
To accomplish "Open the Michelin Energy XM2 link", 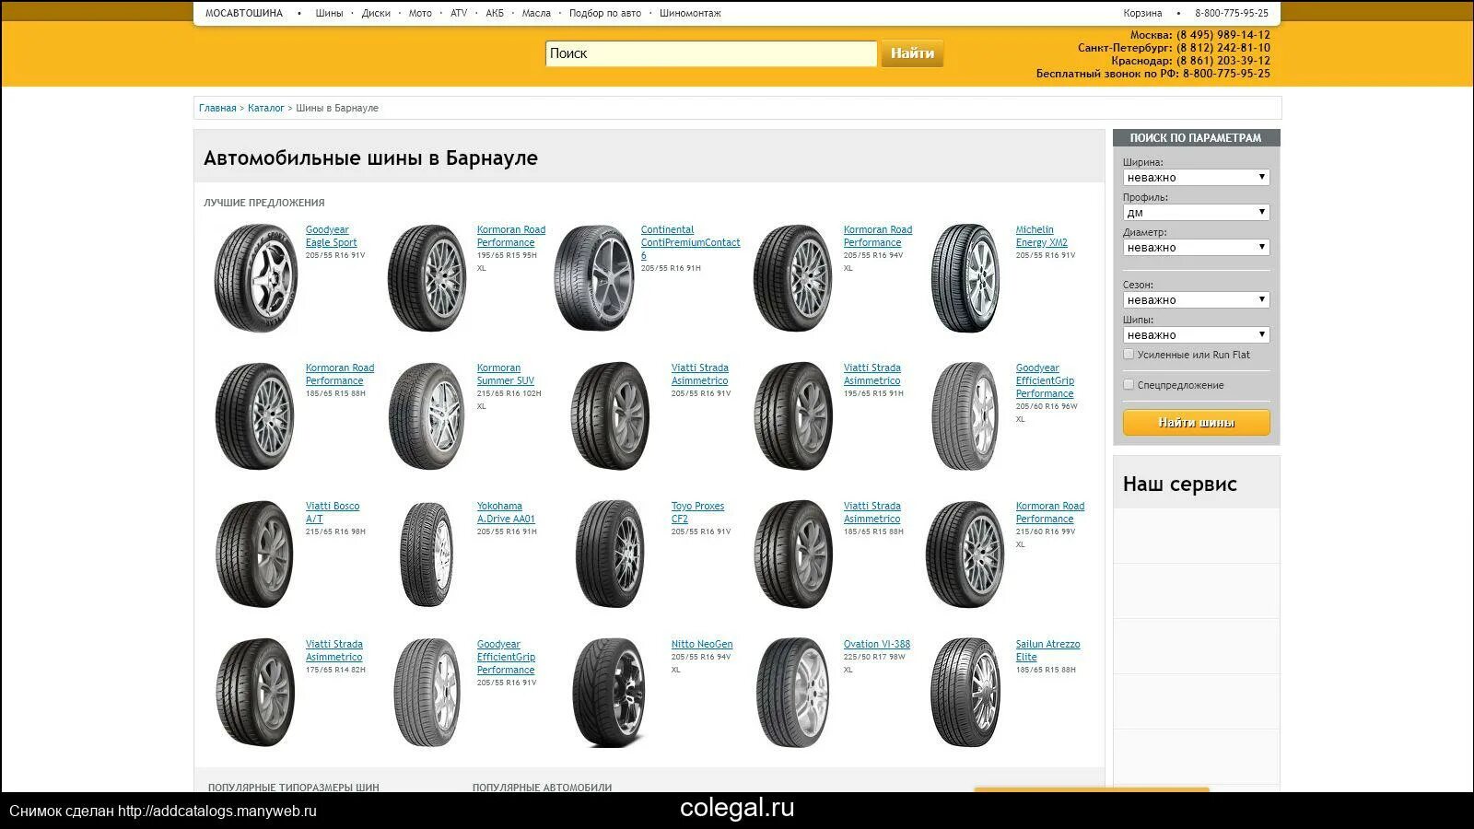I will [1041, 236].
